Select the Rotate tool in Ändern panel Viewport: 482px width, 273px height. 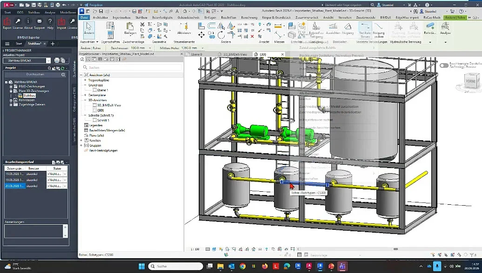pos(221,35)
